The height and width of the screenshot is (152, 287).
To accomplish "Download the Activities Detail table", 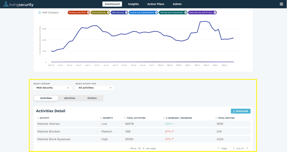I will pyautogui.click(x=241, y=111).
